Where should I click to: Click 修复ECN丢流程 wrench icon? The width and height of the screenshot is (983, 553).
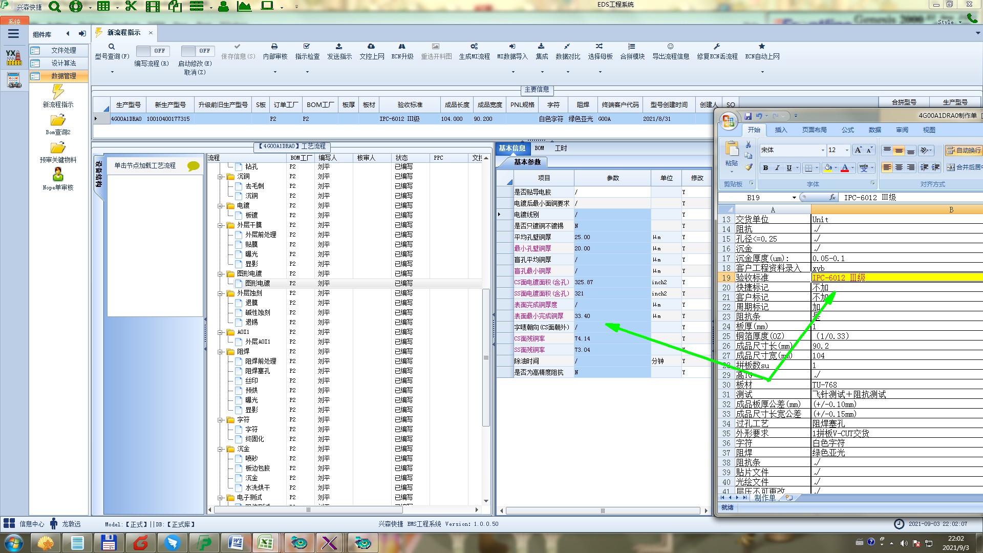[717, 47]
